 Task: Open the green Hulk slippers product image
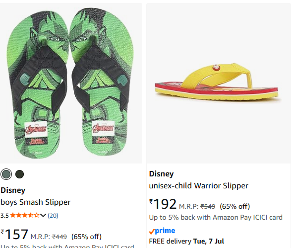coord(70,83)
